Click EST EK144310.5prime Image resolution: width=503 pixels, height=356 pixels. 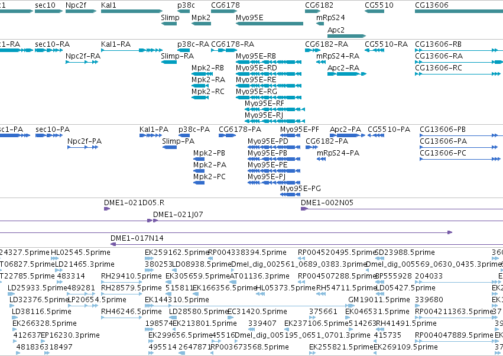click(x=177, y=300)
